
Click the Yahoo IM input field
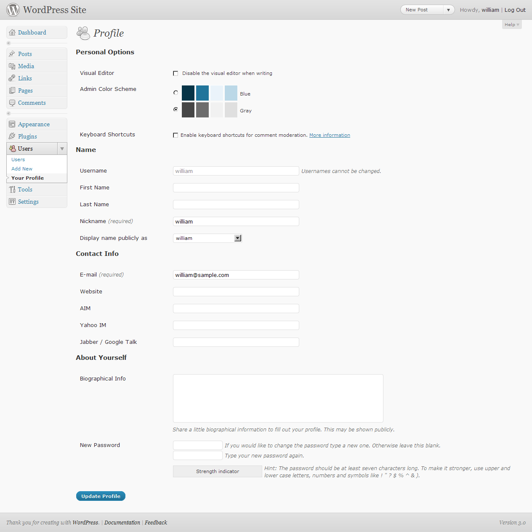(x=236, y=325)
